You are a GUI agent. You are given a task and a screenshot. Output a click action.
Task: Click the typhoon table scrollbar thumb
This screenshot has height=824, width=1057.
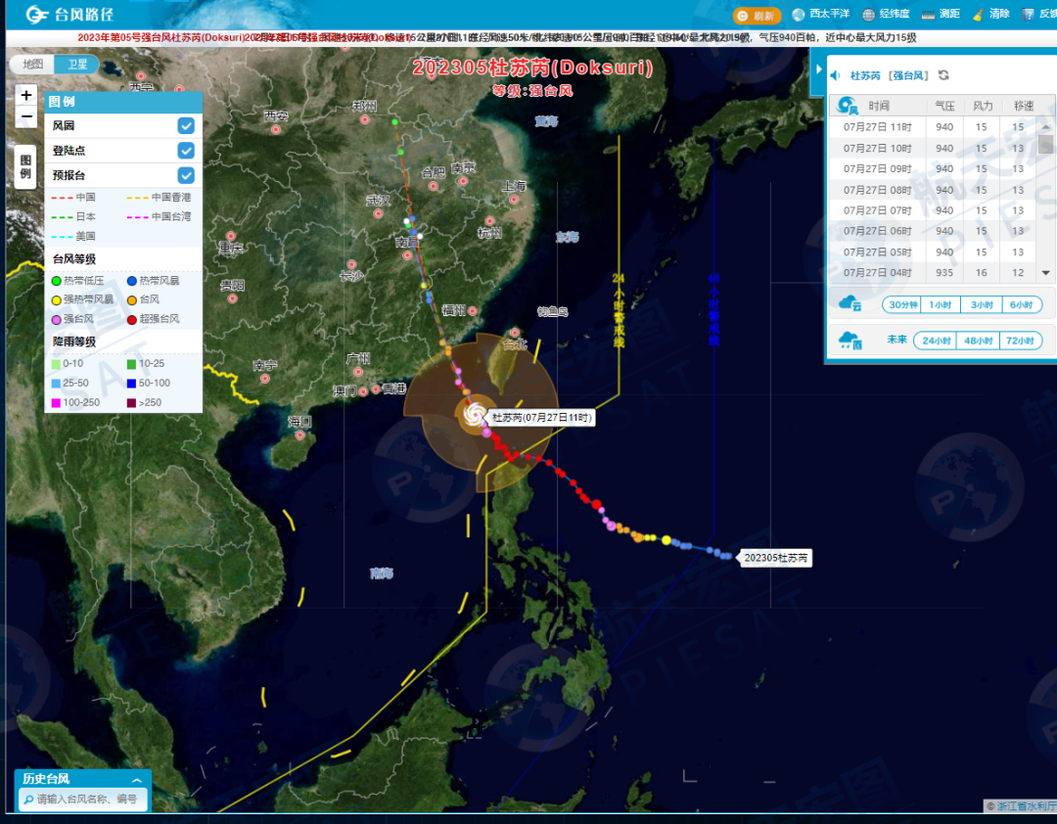1045,144
